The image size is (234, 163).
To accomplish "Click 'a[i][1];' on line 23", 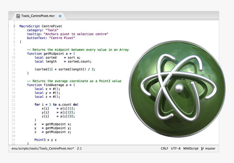I will (x=67, y=108).
